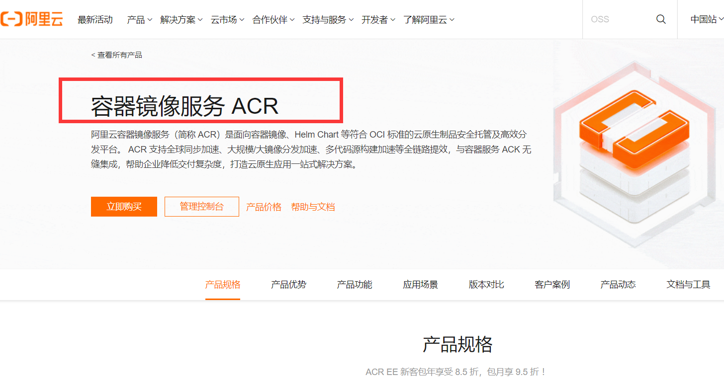This screenshot has height=380, width=724.
Task: Select the 产品规格 tab
Action: 223,285
